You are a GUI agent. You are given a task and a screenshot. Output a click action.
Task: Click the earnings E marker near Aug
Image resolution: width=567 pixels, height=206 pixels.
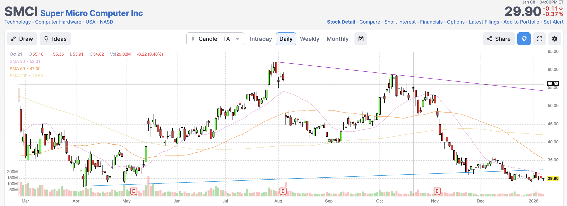[283, 191]
